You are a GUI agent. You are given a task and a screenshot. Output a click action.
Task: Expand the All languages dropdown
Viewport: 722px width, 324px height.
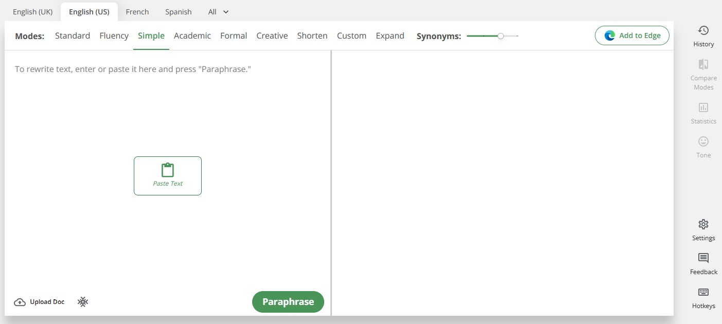point(218,12)
